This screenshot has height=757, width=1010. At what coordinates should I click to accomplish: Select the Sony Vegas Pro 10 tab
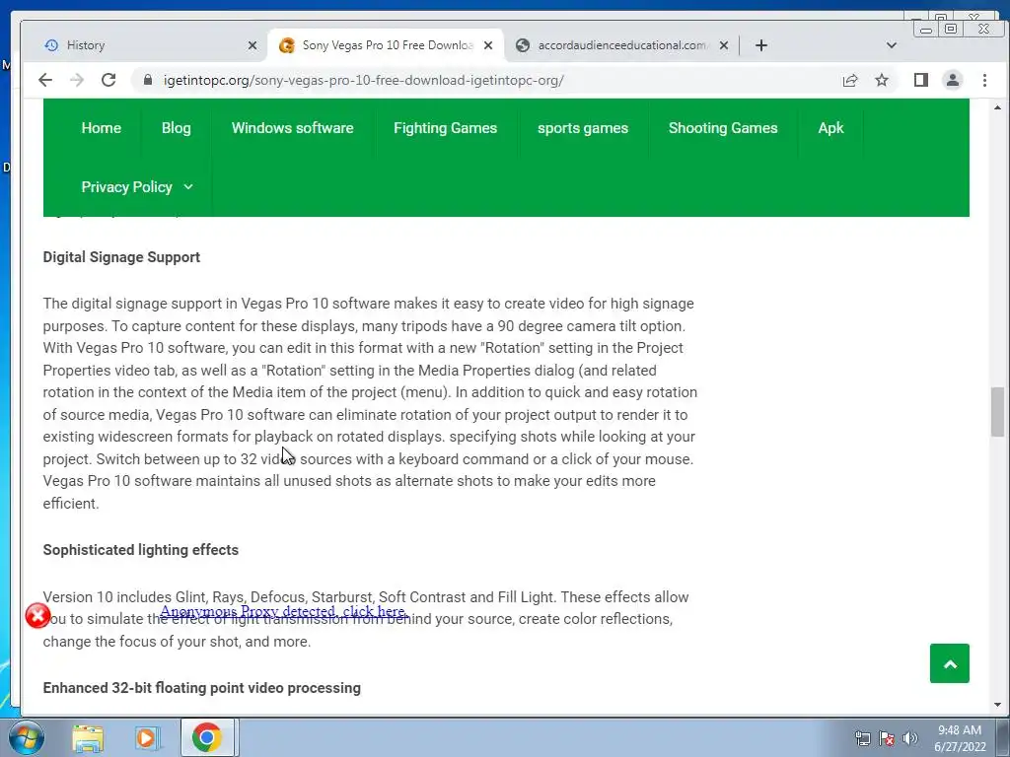pos(386,45)
